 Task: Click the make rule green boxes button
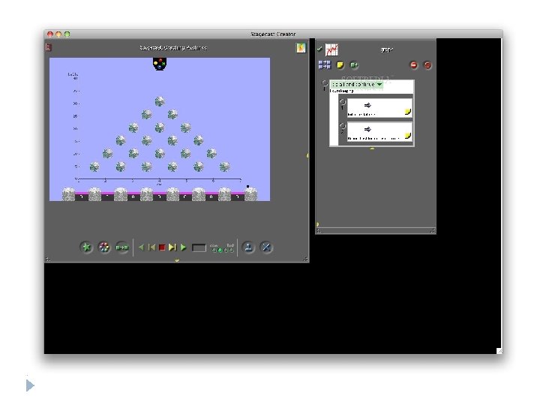pos(122,247)
